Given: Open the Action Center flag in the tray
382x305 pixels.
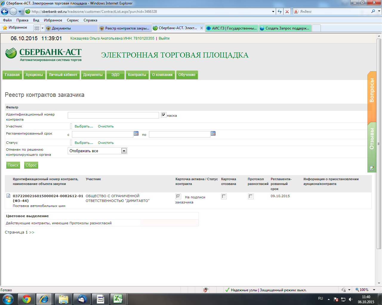Looking at the screenshot, I should click(x=336, y=299).
